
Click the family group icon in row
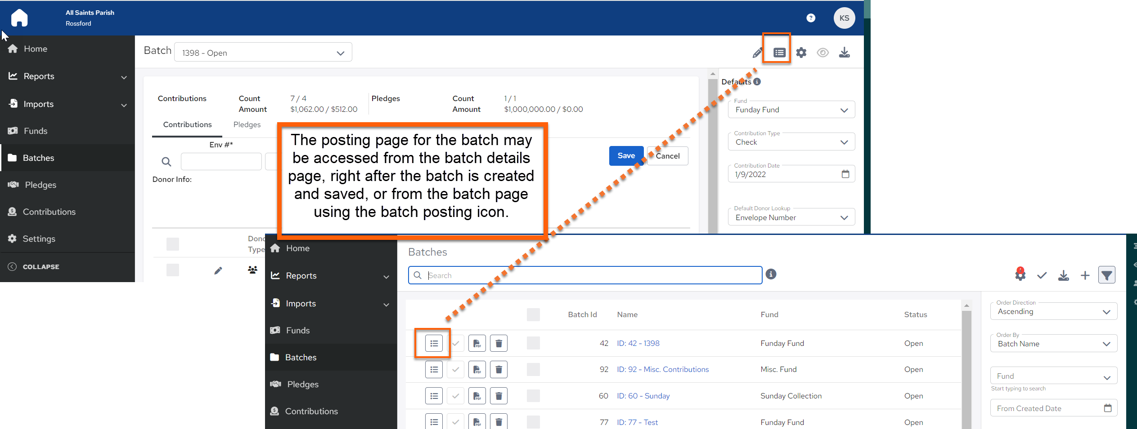(252, 270)
